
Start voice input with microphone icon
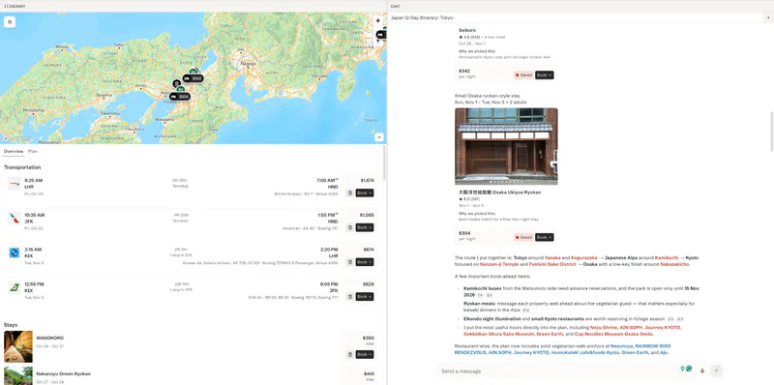point(702,371)
